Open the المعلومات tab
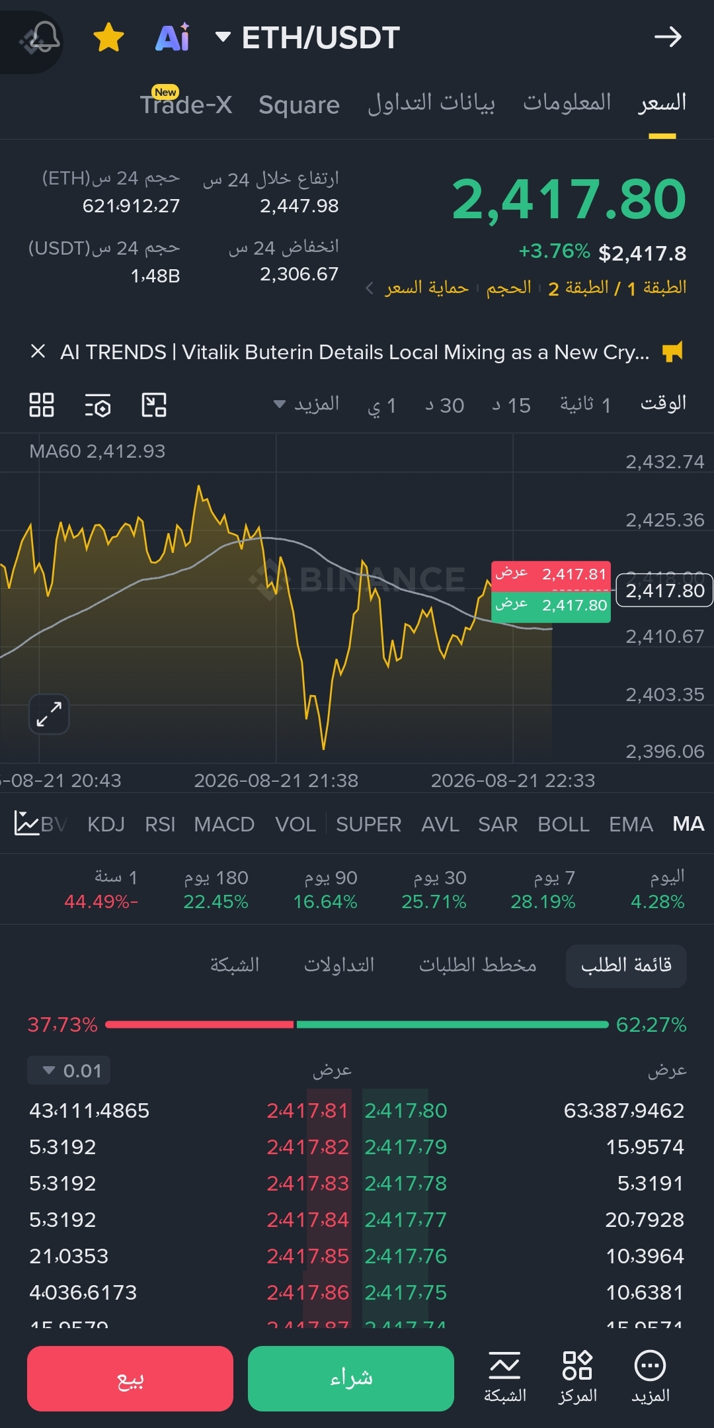This screenshot has height=1428, width=714. (567, 103)
